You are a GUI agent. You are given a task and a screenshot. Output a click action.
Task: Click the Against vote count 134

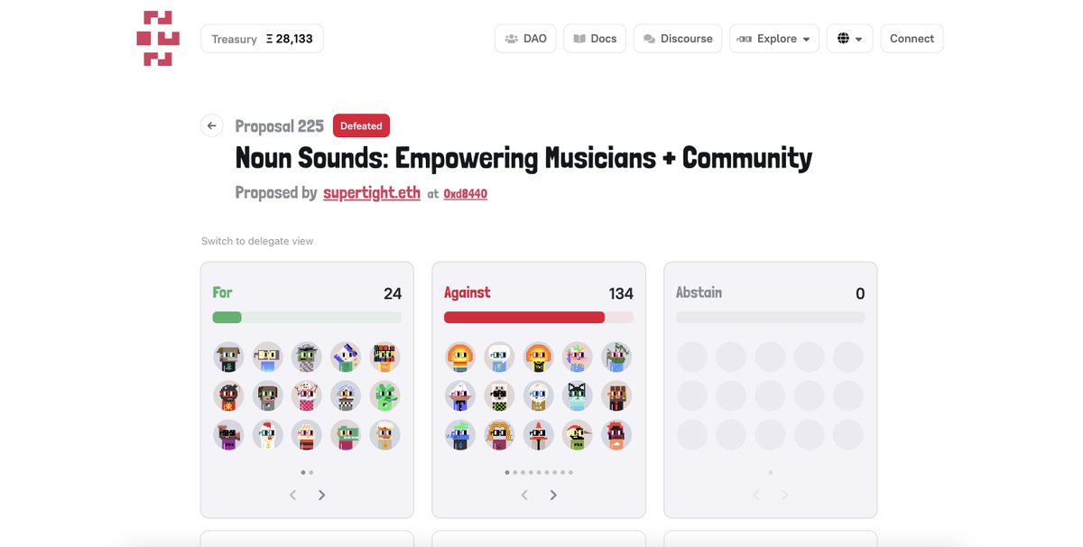[621, 293]
